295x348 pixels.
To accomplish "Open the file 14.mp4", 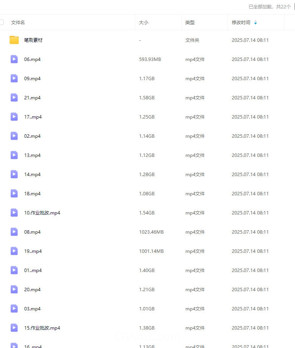I will point(32,175).
